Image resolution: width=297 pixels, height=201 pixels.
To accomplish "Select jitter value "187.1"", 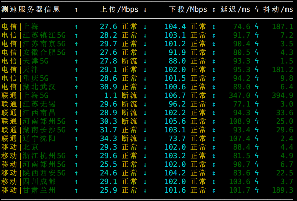I will pos(282,27).
